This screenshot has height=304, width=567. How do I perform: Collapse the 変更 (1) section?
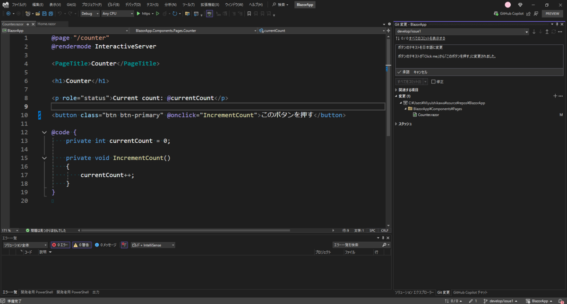click(396, 96)
